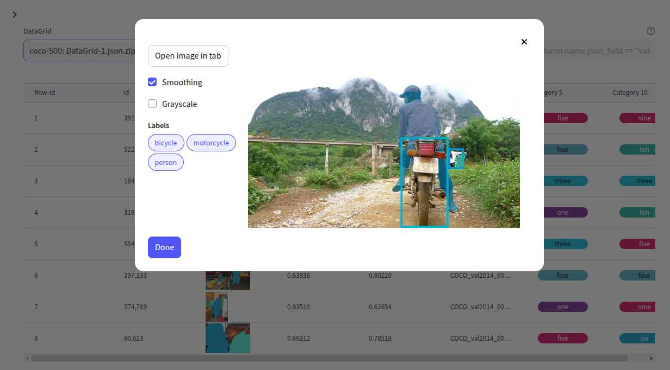This screenshot has height=370, width=670.
Task: Click value 0.80220 in row 6
Action: [380, 276]
